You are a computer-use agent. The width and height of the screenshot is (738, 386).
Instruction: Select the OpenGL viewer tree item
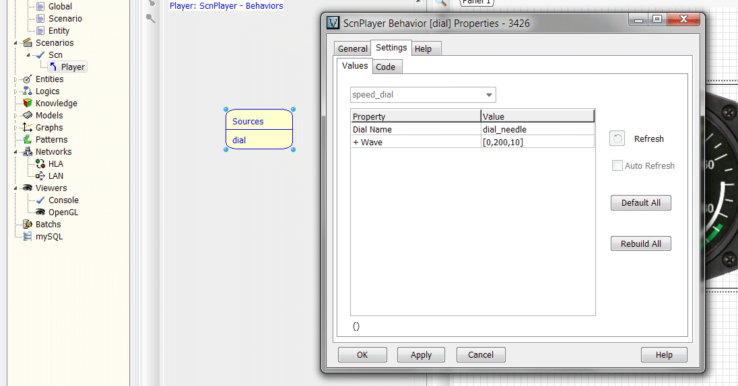click(x=63, y=213)
